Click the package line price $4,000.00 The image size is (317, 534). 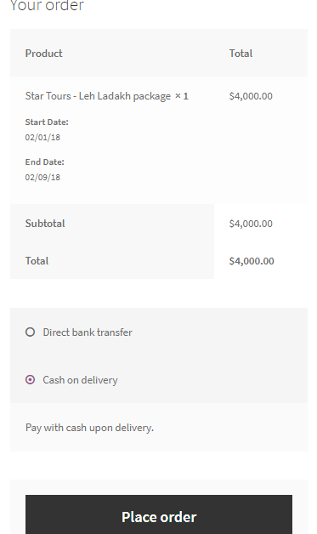pyautogui.click(x=251, y=96)
